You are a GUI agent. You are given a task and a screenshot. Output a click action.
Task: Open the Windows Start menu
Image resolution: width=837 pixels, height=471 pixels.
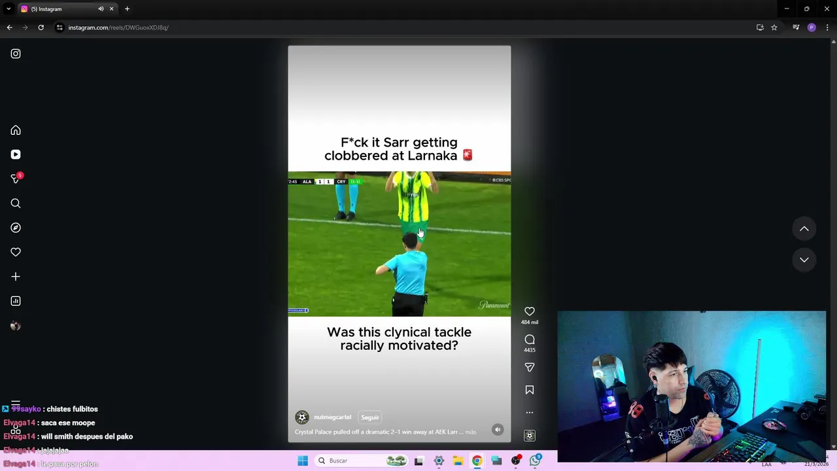303,461
